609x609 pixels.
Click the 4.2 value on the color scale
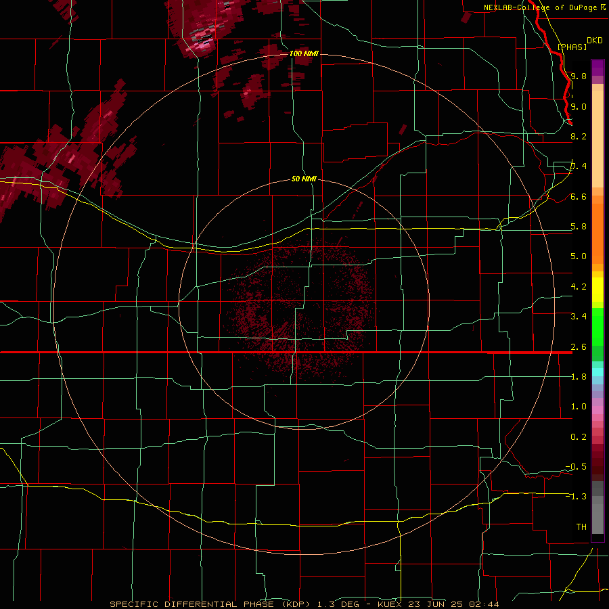[x=579, y=287]
